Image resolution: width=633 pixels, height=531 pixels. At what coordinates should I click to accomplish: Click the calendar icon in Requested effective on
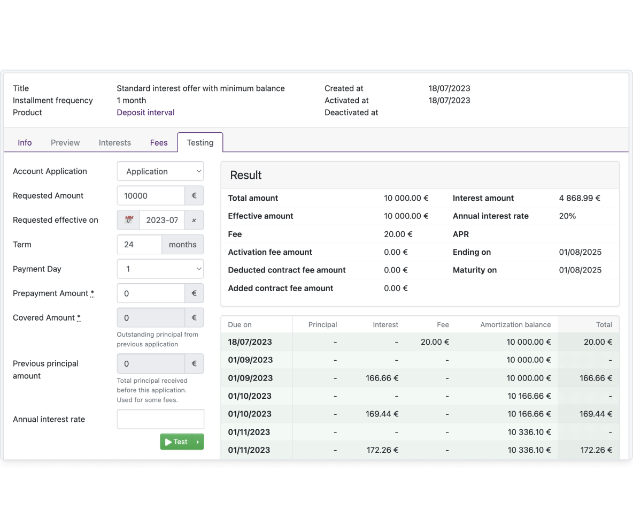(x=128, y=220)
